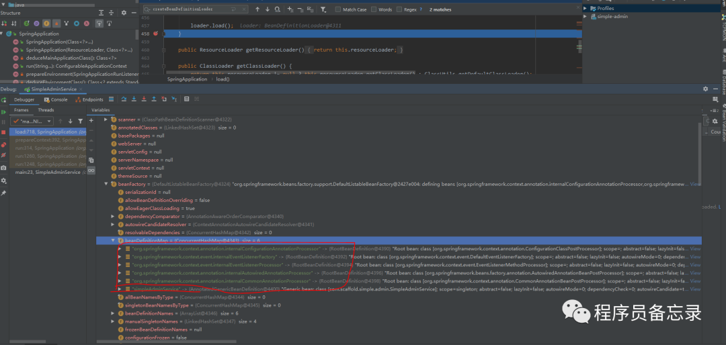Hide the Structure tool window
Viewport: 726px width, 345px height.
pyautogui.click(x=133, y=13)
